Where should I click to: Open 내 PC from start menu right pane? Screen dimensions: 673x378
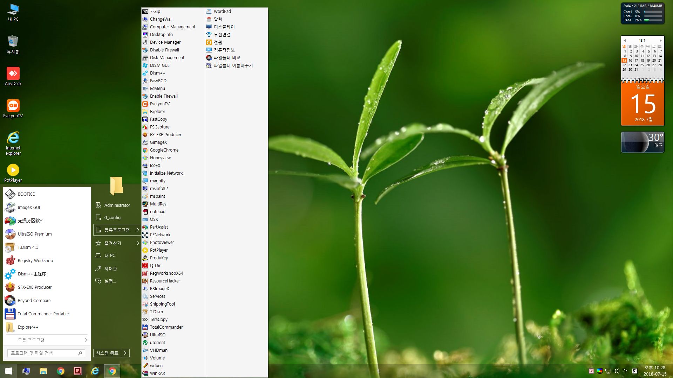coord(117,255)
